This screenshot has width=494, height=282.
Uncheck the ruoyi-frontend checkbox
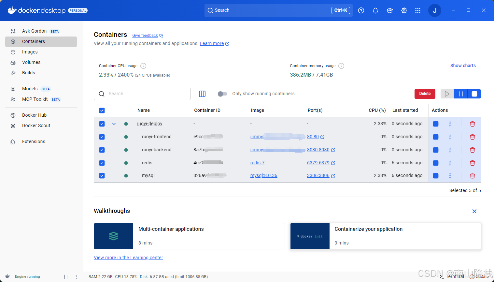(x=102, y=137)
